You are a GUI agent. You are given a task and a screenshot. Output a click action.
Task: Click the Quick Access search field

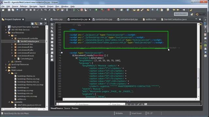pyautogui.click(x=181, y=14)
